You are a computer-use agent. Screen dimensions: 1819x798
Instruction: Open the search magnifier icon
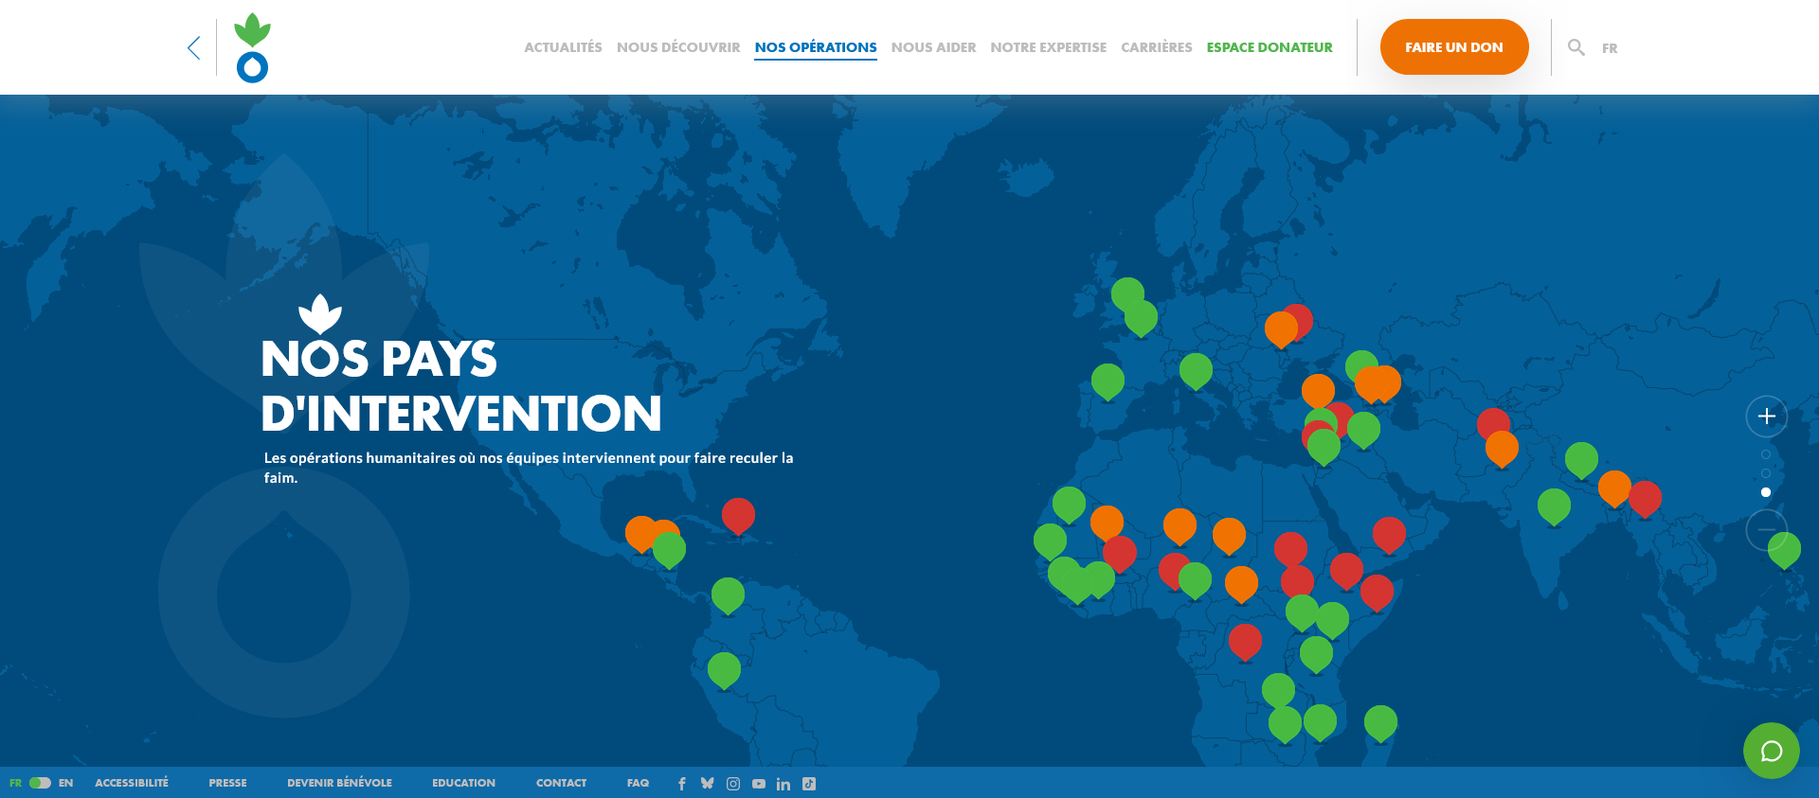(x=1576, y=47)
